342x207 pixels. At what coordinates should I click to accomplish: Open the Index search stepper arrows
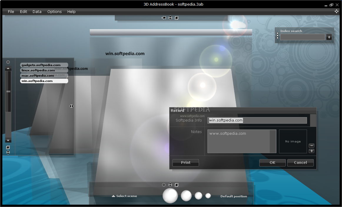click(329, 37)
